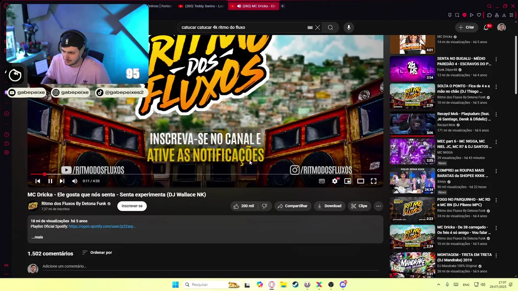Run search with magnifier button
The width and height of the screenshot is (518, 291).
coord(331,27)
